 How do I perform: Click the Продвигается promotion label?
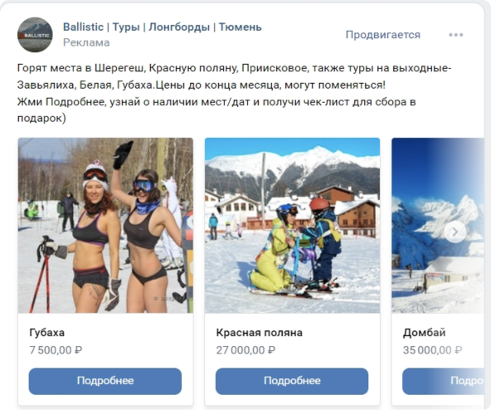tap(382, 35)
